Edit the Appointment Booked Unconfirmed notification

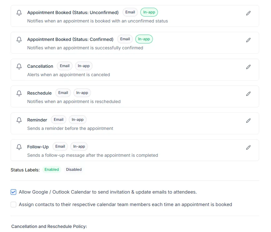(248, 13)
